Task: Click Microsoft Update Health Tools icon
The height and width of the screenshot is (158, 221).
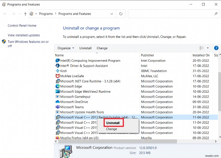Action: click(x=57, y=112)
